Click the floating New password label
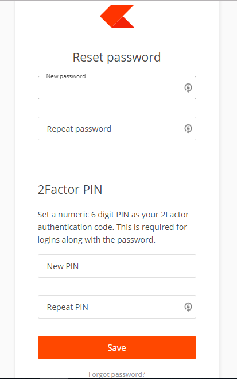This screenshot has height=379, width=237. [66, 76]
